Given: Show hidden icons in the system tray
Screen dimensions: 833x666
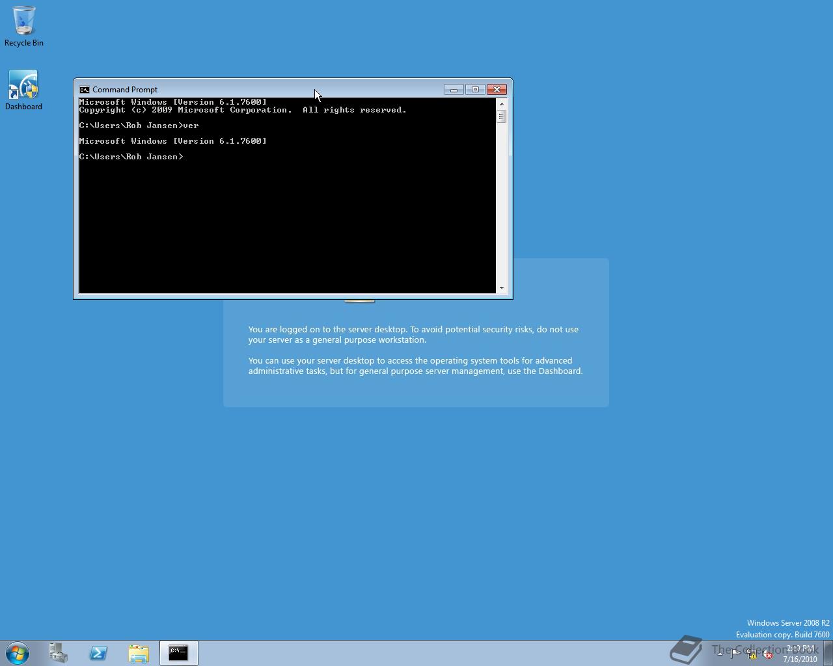Looking at the screenshot, I should 720,653.
